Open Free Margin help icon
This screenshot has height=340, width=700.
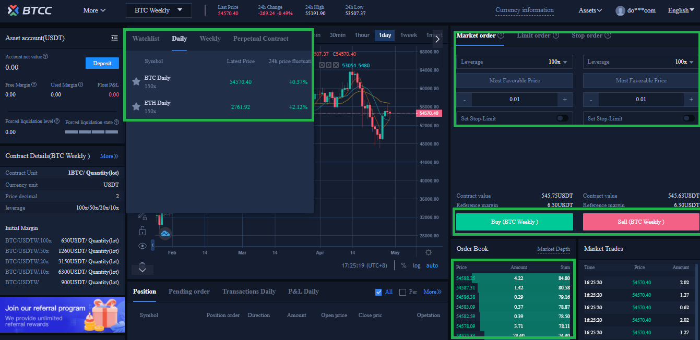[34, 84]
